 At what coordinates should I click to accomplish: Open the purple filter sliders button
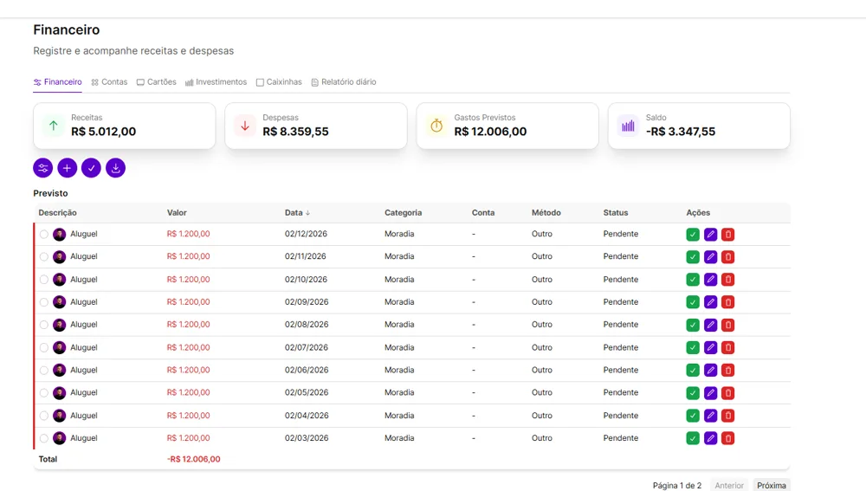43,168
